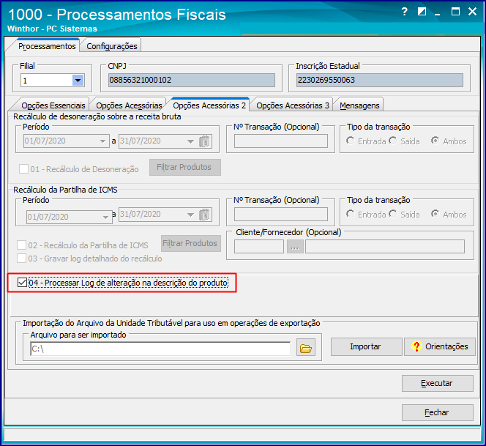Click the CNPJ field
The height and width of the screenshot is (446, 486).
(x=192, y=80)
